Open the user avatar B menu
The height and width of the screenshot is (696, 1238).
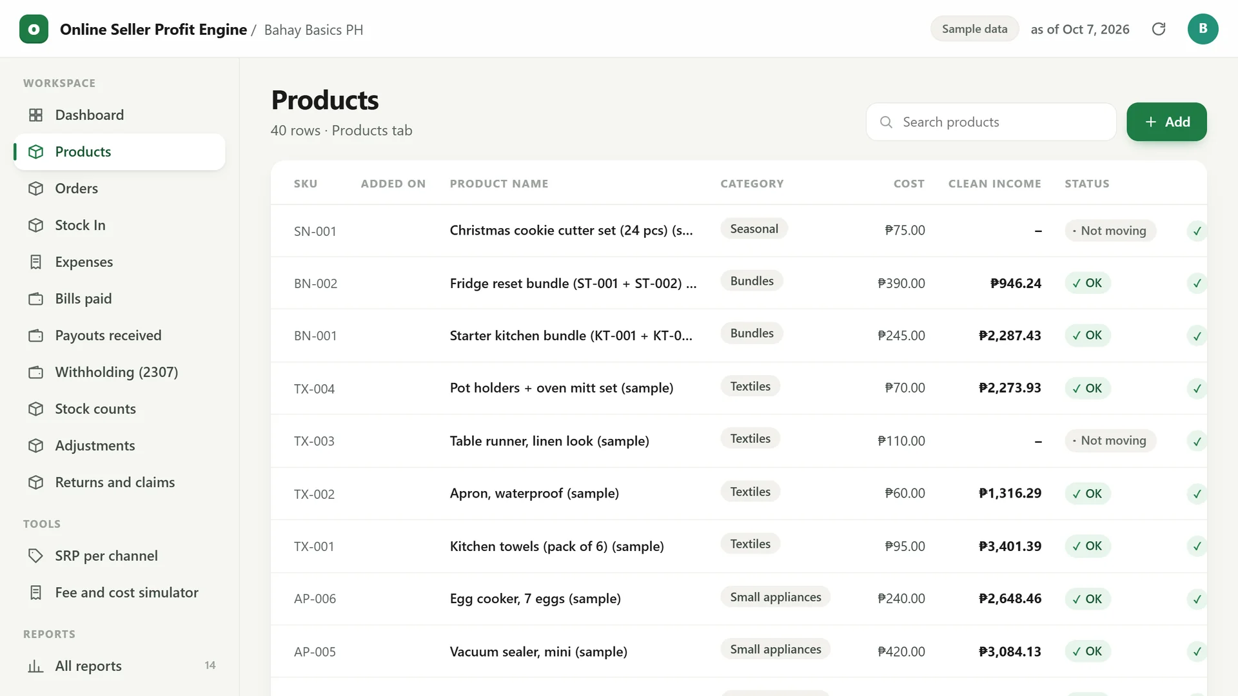[x=1203, y=29]
